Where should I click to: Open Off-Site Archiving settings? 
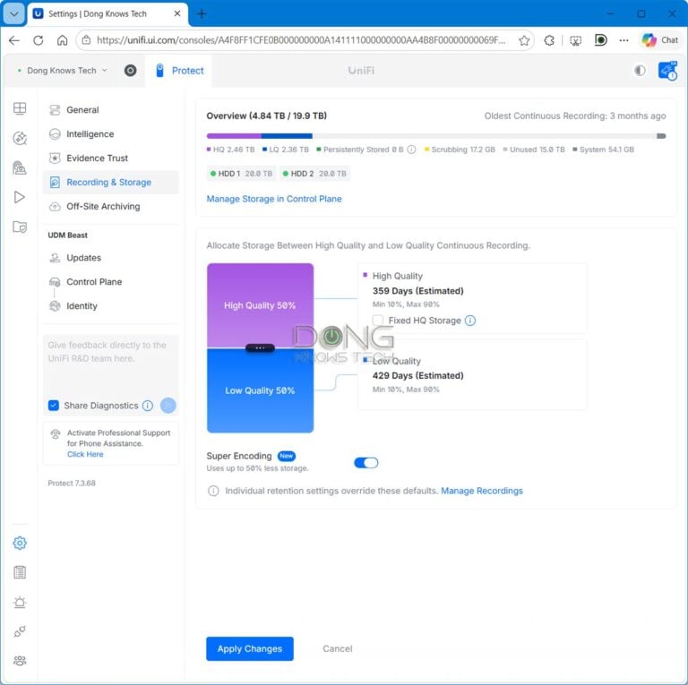(110, 207)
